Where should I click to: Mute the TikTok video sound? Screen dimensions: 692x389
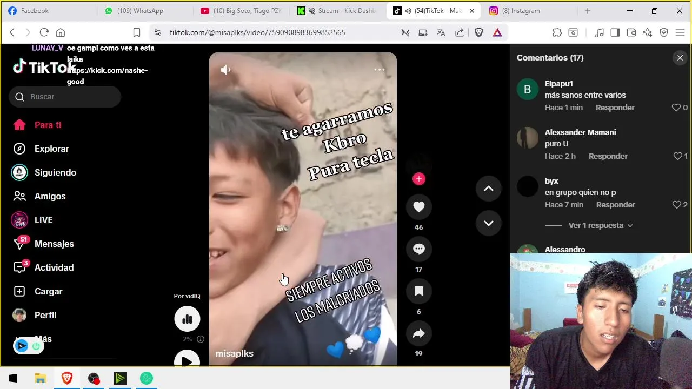click(225, 70)
